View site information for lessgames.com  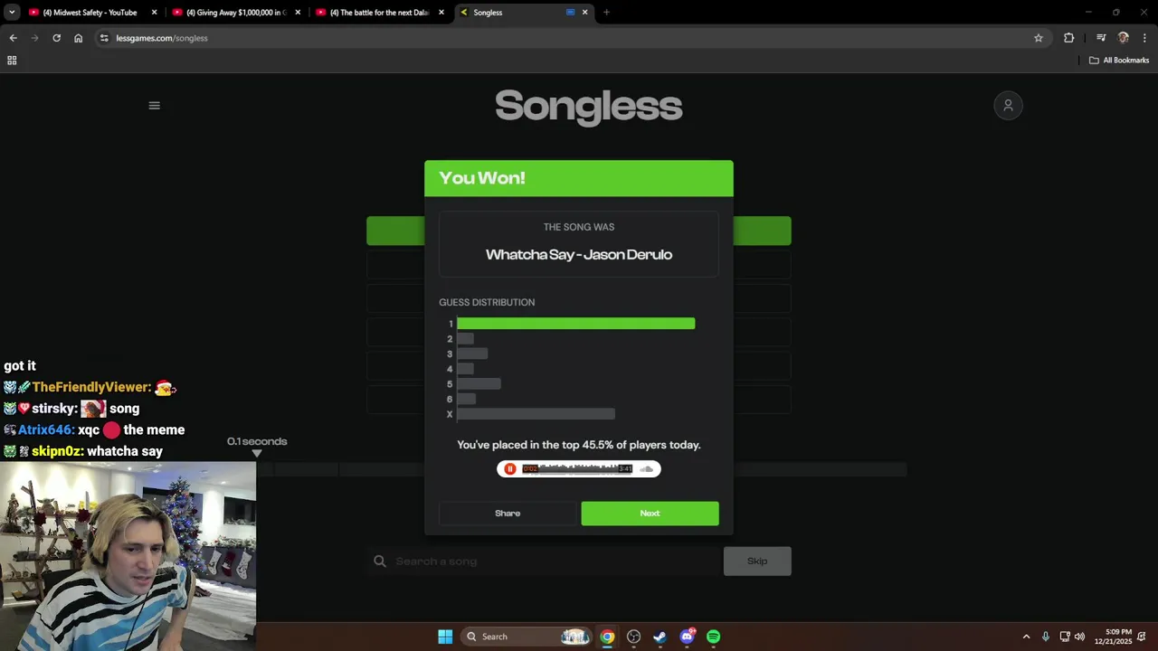coord(104,38)
